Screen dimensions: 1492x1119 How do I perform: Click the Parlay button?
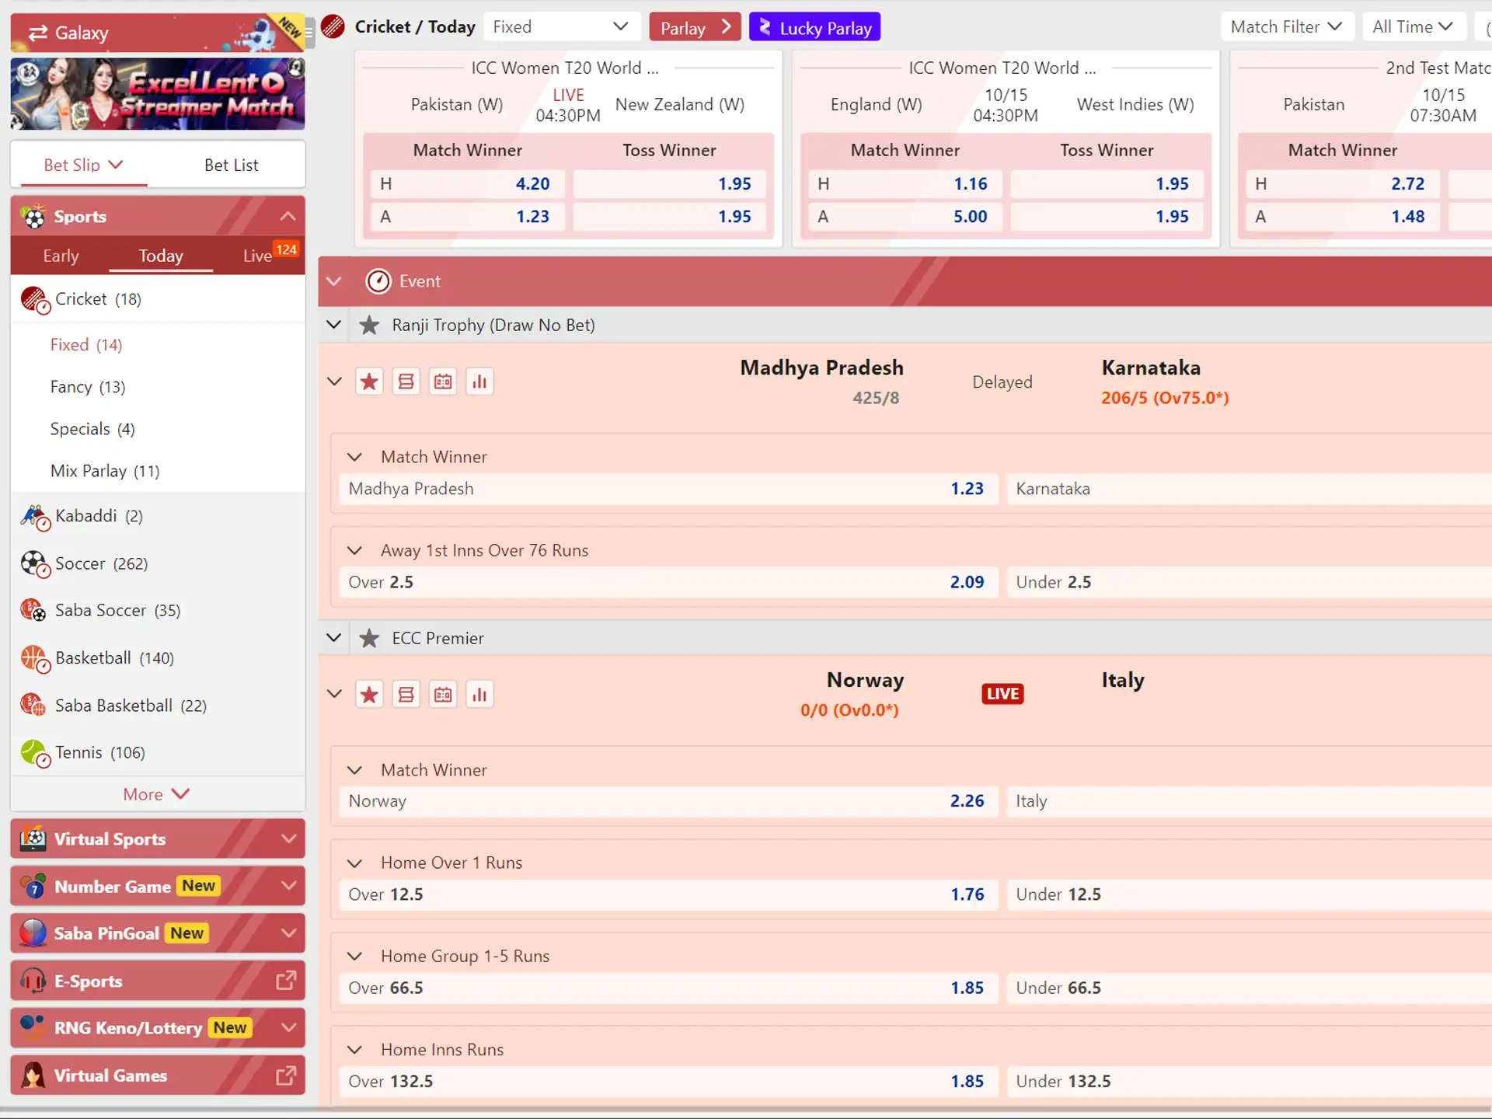[x=695, y=27]
